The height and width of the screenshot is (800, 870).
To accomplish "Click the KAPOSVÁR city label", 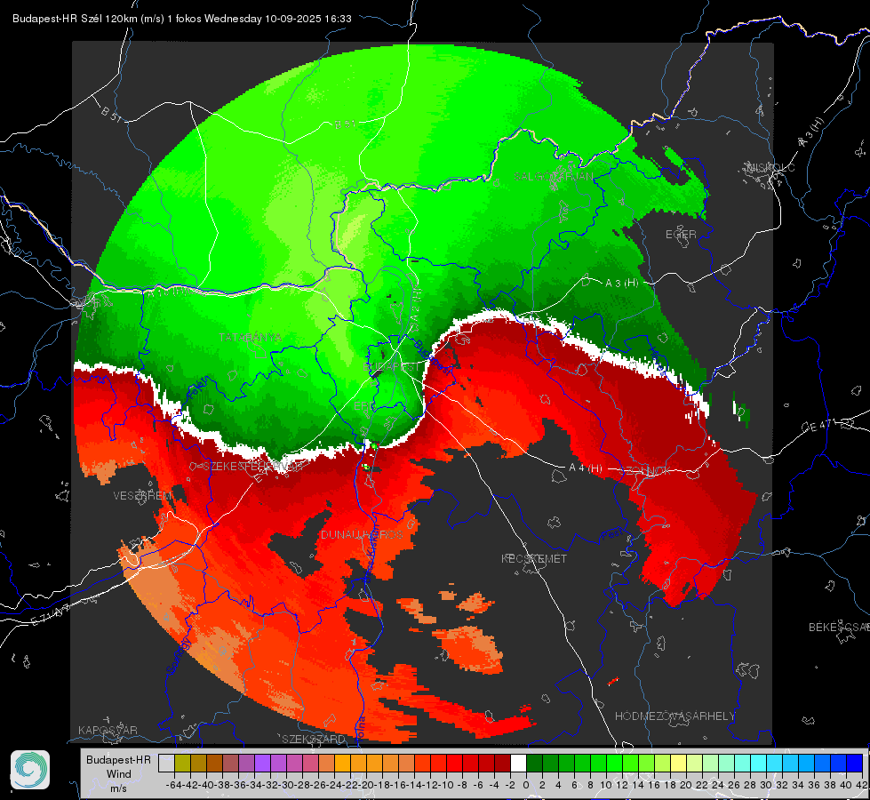I will (x=108, y=730).
